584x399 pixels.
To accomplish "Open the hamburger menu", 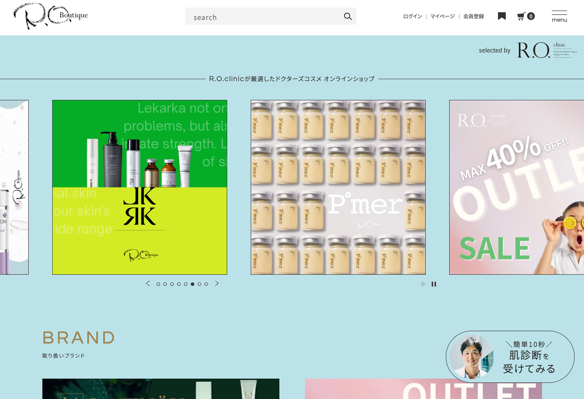I will (x=559, y=16).
